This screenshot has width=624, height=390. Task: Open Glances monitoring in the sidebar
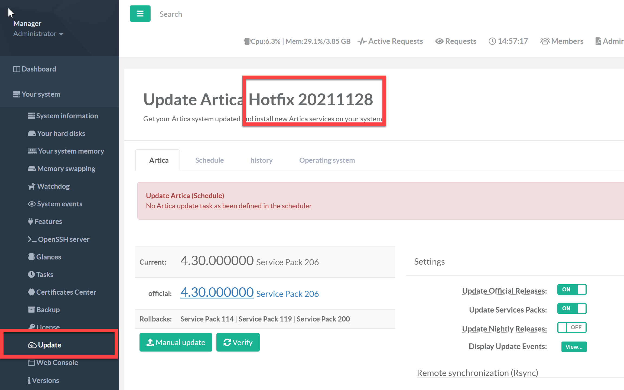pos(48,257)
